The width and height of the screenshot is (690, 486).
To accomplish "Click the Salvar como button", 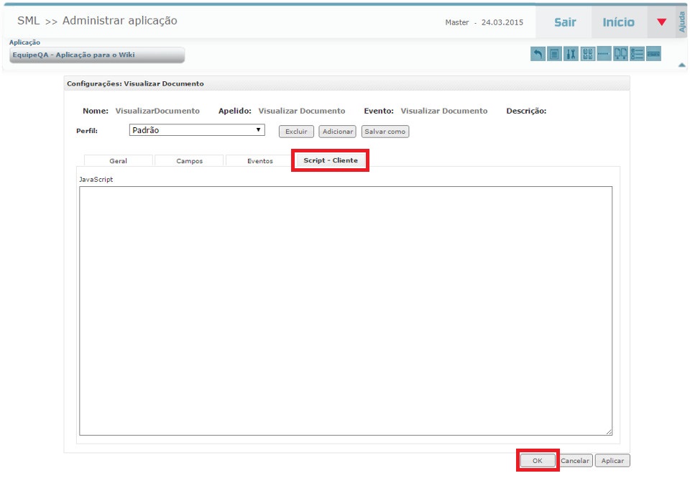I will click(x=385, y=132).
